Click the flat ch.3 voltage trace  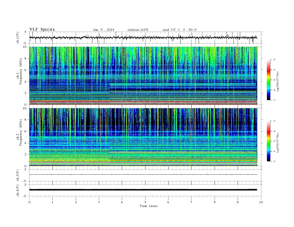click(143, 175)
